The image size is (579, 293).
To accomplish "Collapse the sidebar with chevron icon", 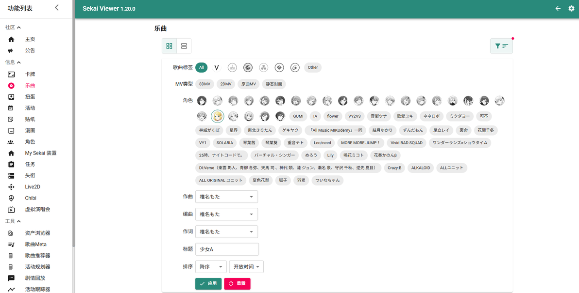I will [56, 7].
